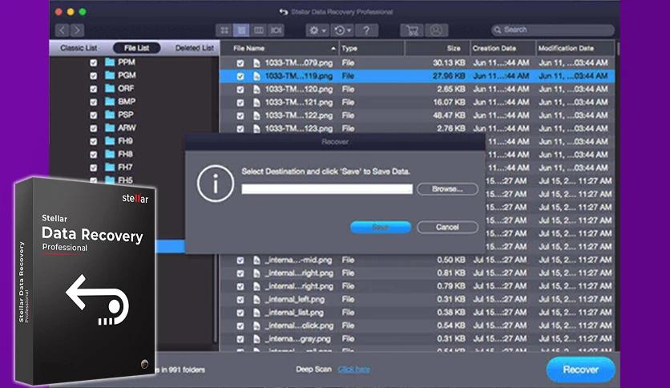Click the forward navigation arrow
The width and height of the screenshot is (670, 388).
(x=77, y=30)
